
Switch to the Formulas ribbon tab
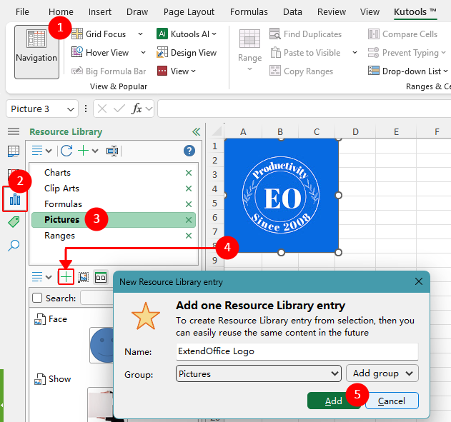[249, 12]
